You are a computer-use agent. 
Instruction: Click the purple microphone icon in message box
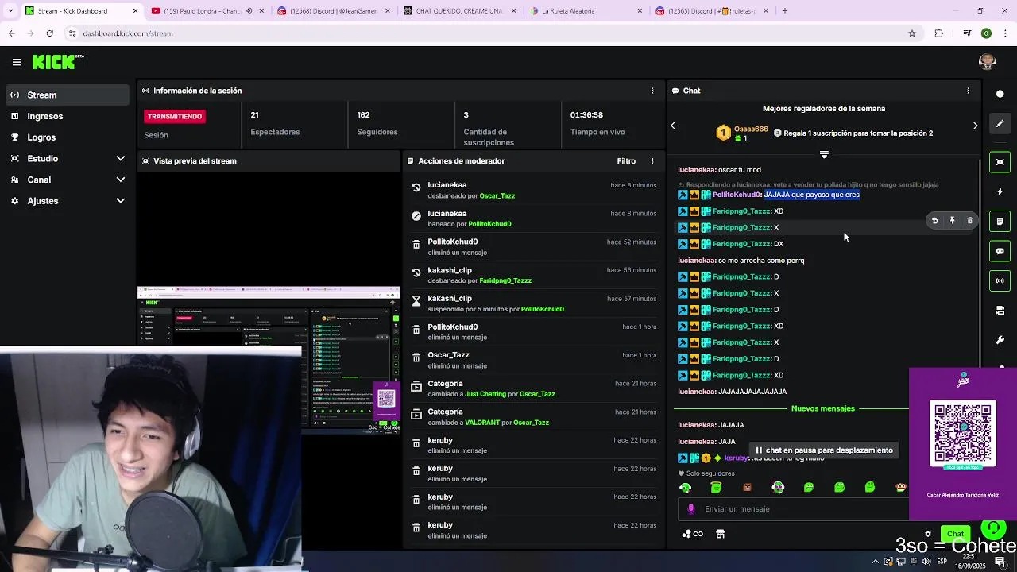coord(690,508)
